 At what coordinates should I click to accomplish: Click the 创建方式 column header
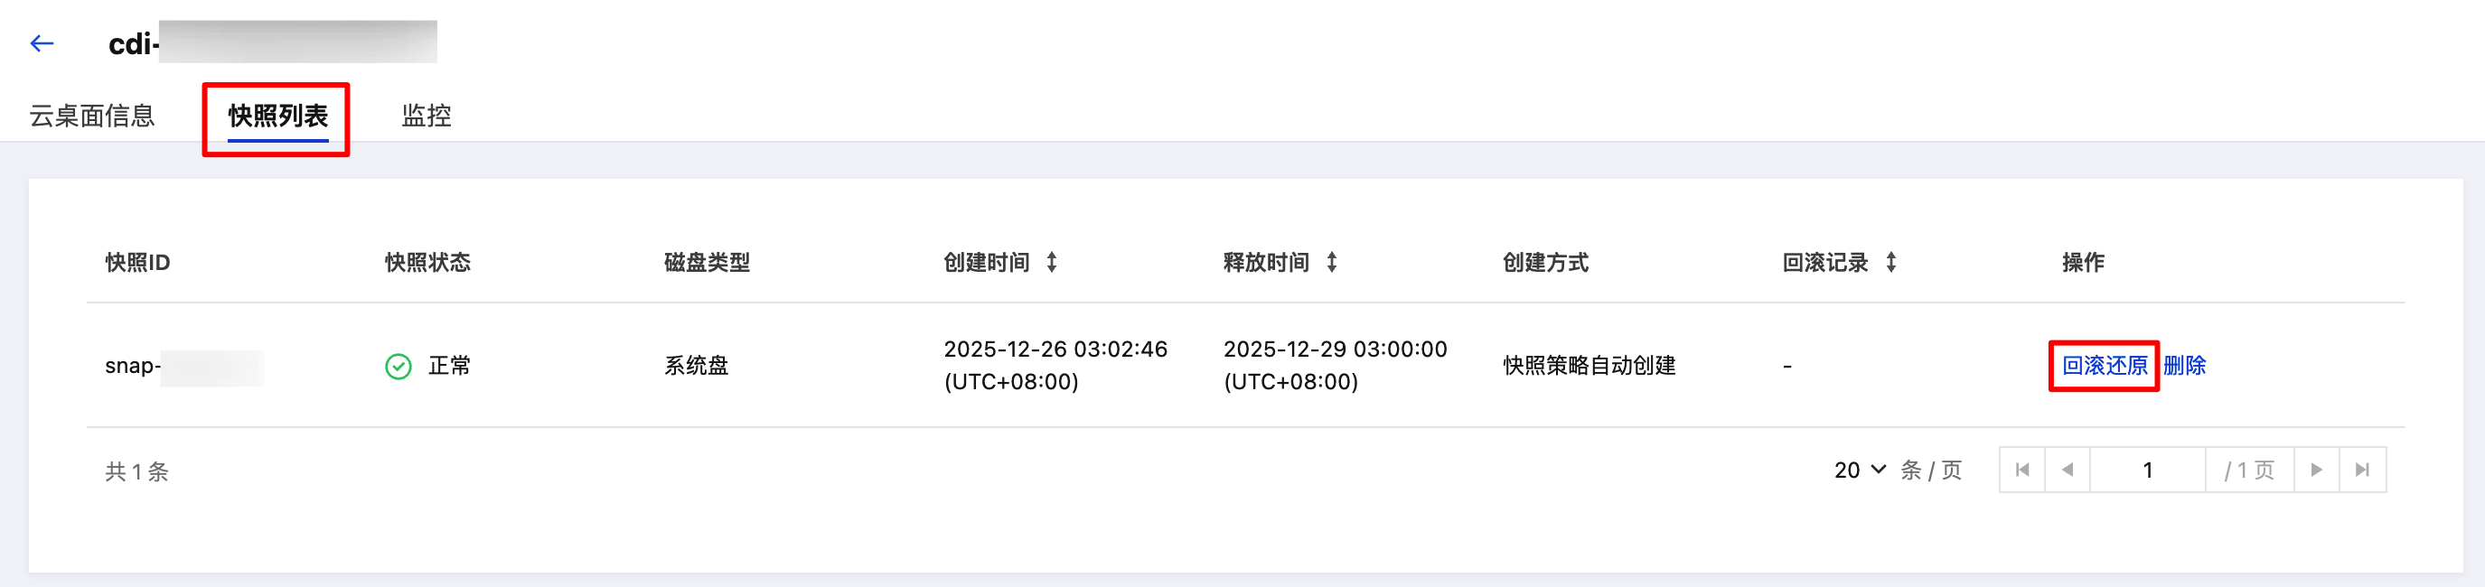pyautogui.click(x=1544, y=262)
